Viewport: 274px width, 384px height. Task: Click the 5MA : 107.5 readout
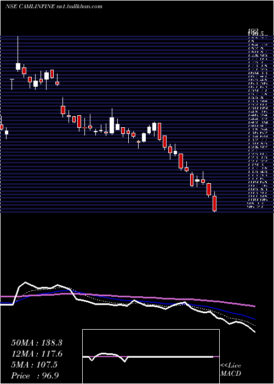click(x=34, y=365)
